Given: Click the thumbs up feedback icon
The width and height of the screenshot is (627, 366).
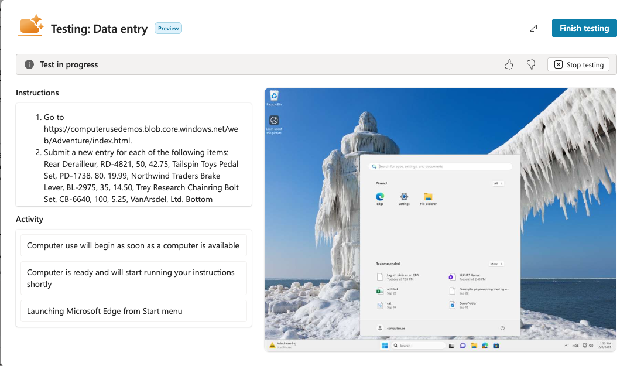Looking at the screenshot, I should coord(509,64).
